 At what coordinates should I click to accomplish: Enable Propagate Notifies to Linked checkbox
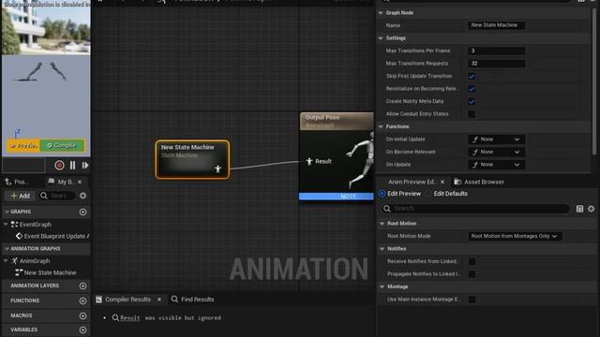pos(472,274)
